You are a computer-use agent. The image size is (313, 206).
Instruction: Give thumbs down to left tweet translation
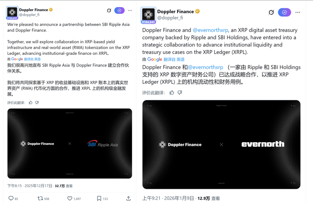coord(37,103)
